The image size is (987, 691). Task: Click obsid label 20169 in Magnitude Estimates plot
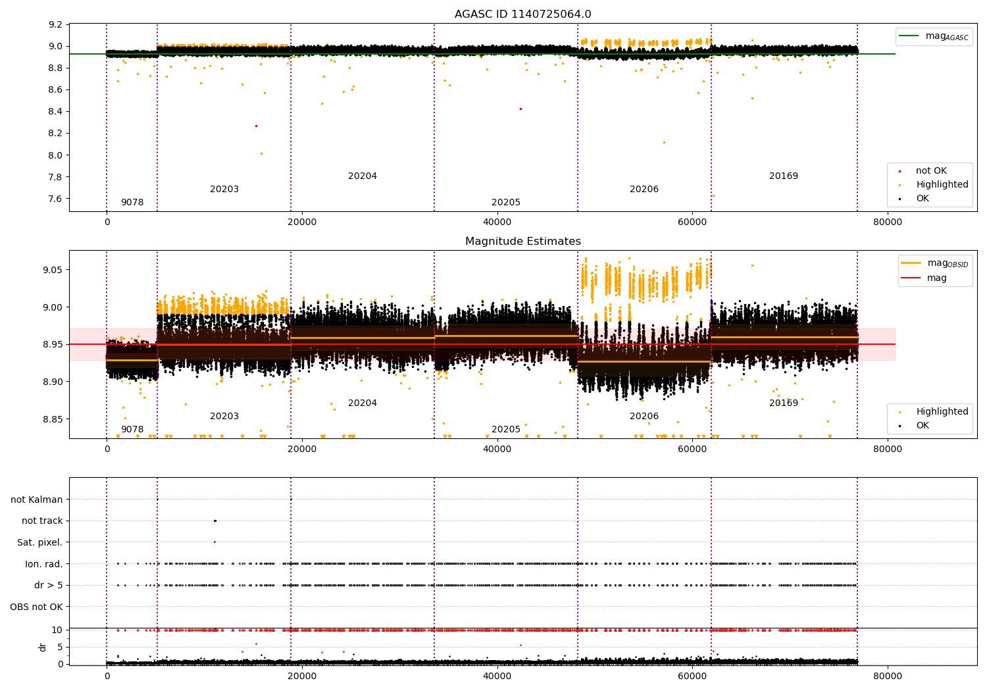783,403
